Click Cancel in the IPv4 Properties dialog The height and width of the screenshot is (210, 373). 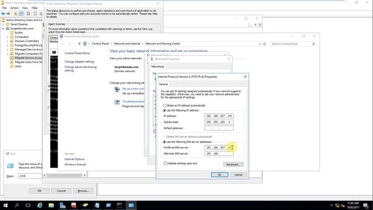pyautogui.click(x=238, y=175)
